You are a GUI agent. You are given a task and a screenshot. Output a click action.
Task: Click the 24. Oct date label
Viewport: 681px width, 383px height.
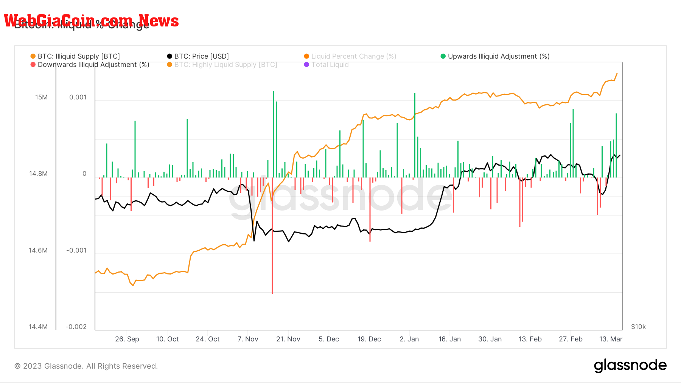[x=208, y=339]
